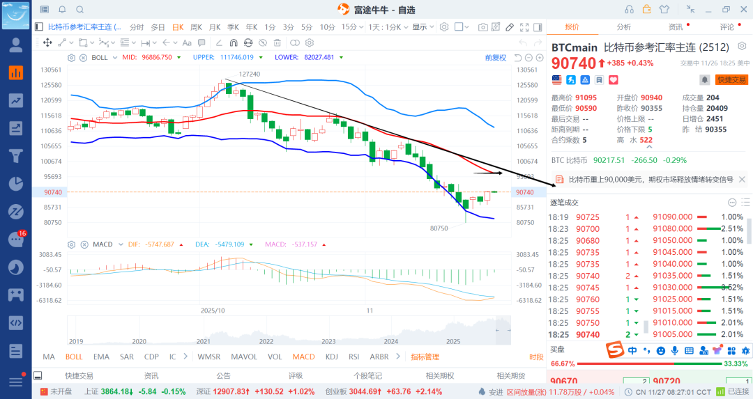Open the bottom hamburger menu in sidebar
The width and height of the screenshot is (753, 399).
pyautogui.click(x=16, y=382)
